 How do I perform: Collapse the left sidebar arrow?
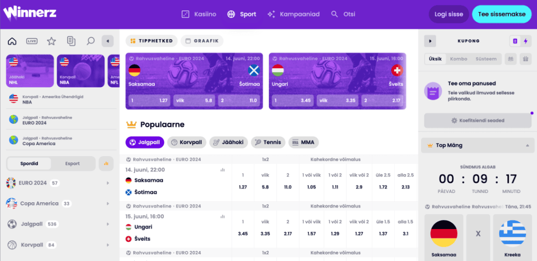108,41
